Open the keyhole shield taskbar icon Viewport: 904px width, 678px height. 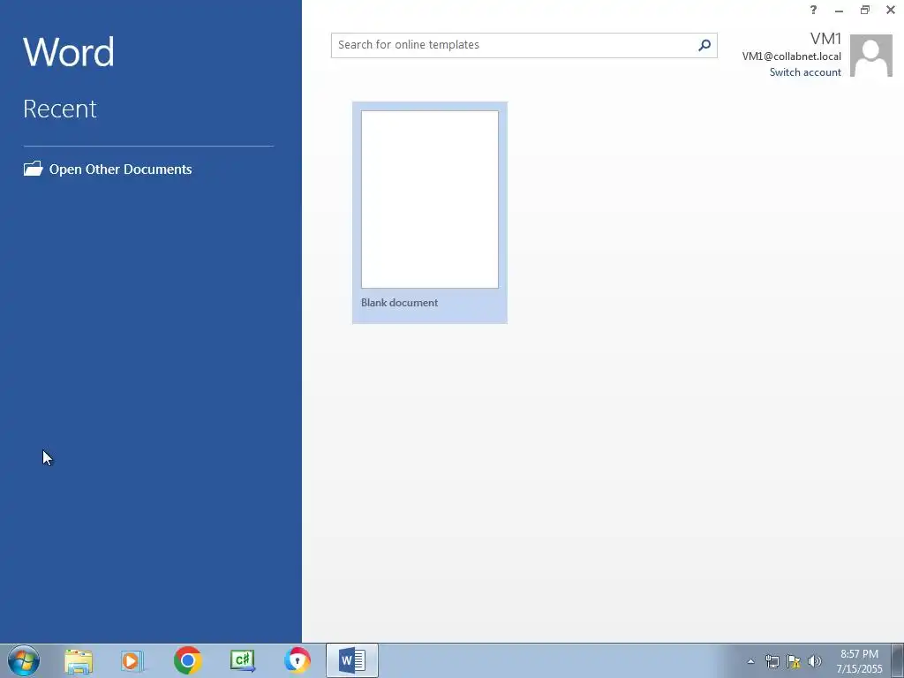(x=298, y=660)
